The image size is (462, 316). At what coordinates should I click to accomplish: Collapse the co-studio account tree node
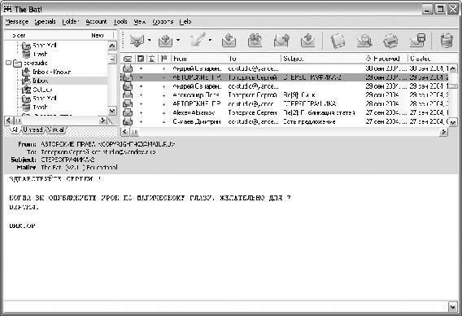(x=9, y=63)
